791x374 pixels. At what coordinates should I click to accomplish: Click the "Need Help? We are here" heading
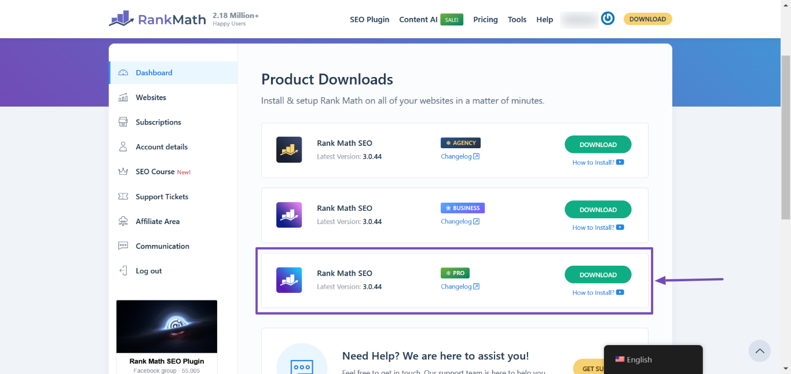click(x=435, y=356)
